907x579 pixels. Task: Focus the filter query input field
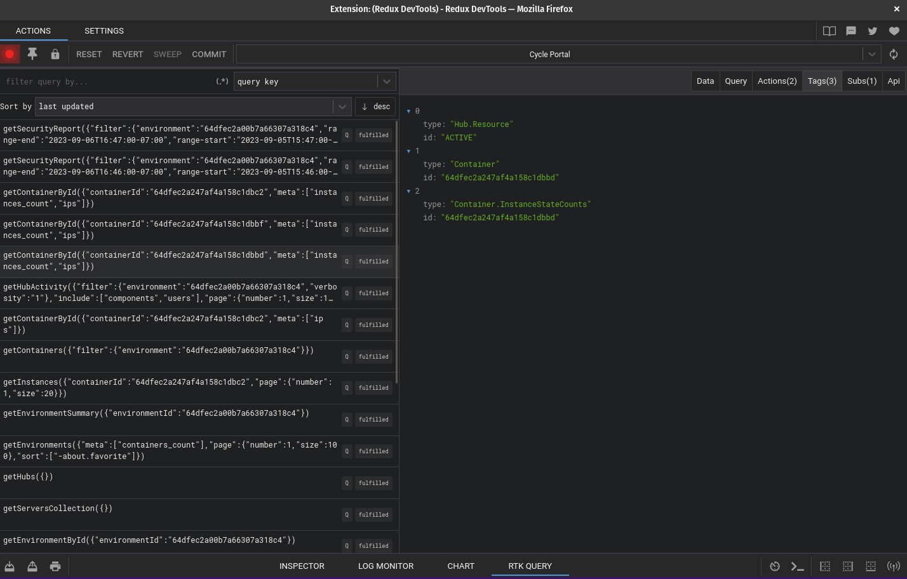[108, 82]
